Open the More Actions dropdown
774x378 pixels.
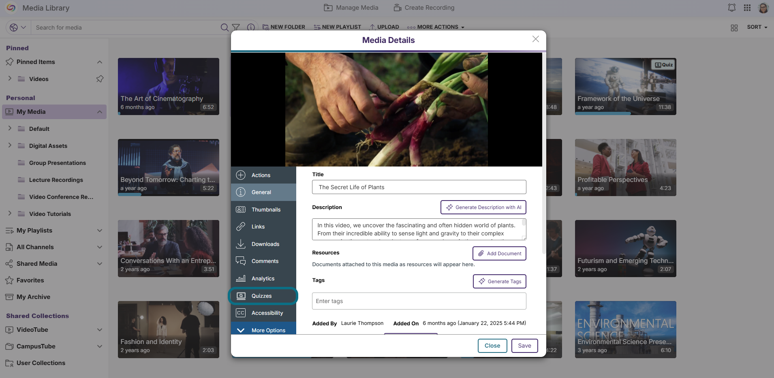click(x=436, y=27)
